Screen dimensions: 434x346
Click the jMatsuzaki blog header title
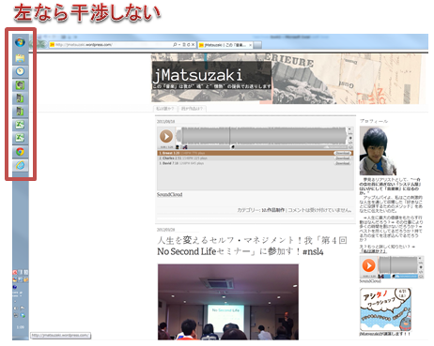(198, 75)
